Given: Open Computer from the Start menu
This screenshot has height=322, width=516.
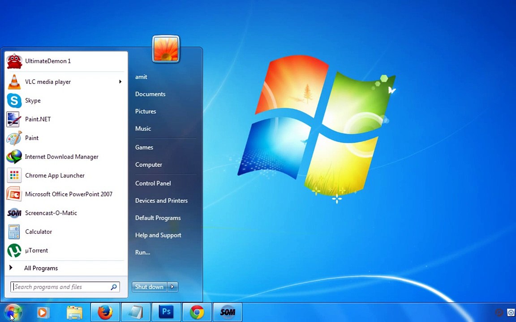Looking at the screenshot, I should click(x=149, y=165).
